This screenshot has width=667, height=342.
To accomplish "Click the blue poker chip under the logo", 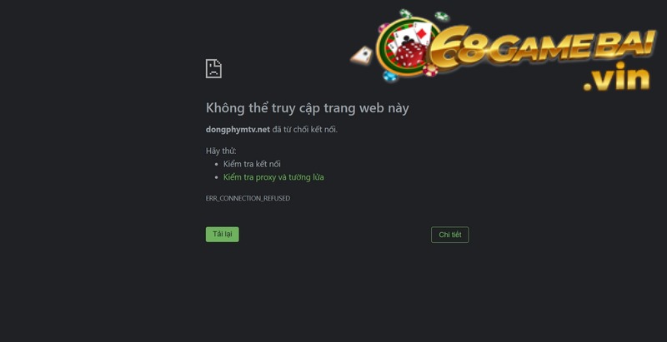I will point(389,76).
